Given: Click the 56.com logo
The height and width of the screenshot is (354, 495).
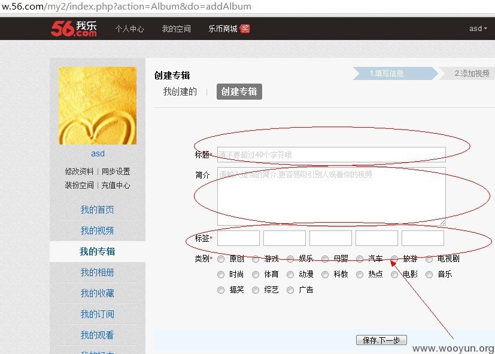Looking at the screenshot, I should 74,29.
